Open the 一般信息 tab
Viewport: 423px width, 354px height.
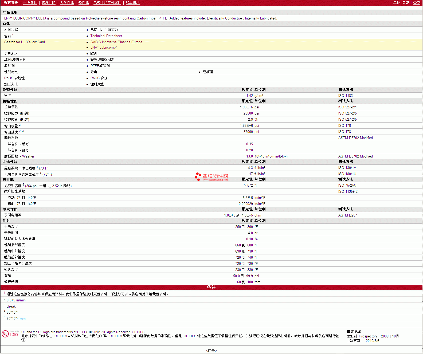[x=30, y=3]
